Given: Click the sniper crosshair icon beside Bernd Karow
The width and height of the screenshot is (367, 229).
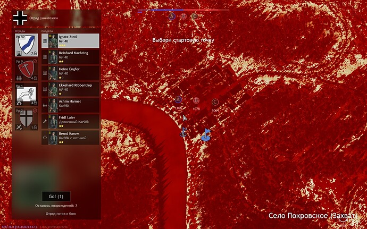Looking at the screenshot, I should pyautogui.click(x=45, y=138).
